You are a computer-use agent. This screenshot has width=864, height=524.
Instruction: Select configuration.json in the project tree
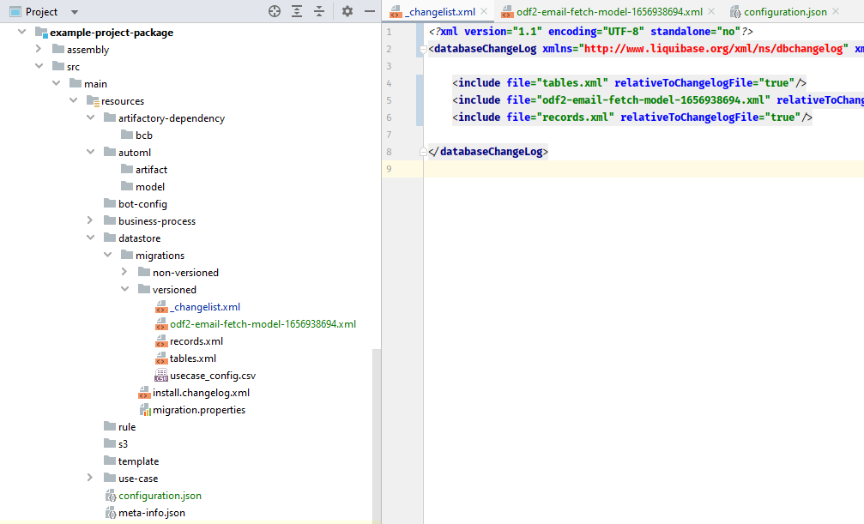pyautogui.click(x=160, y=495)
